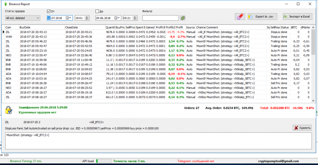Click the 'Экспорт в Excel' button
Screen dimensions: 318x165
click(x=297, y=17)
